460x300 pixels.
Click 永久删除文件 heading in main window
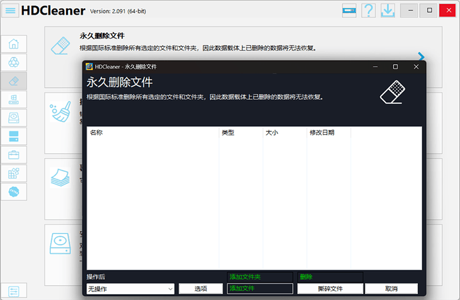point(102,36)
